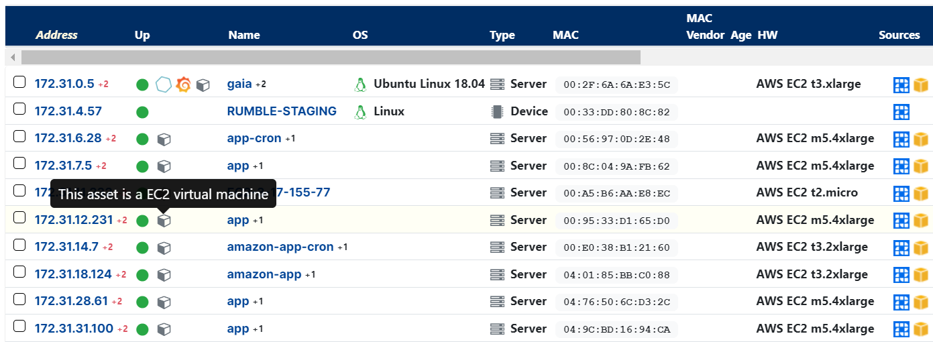
Task: Click the Server type icon for amazon-app-cron
Action: 497,247
